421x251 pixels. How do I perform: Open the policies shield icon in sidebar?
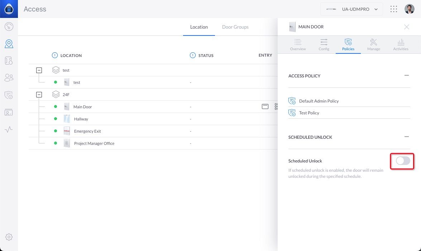point(9,95)
